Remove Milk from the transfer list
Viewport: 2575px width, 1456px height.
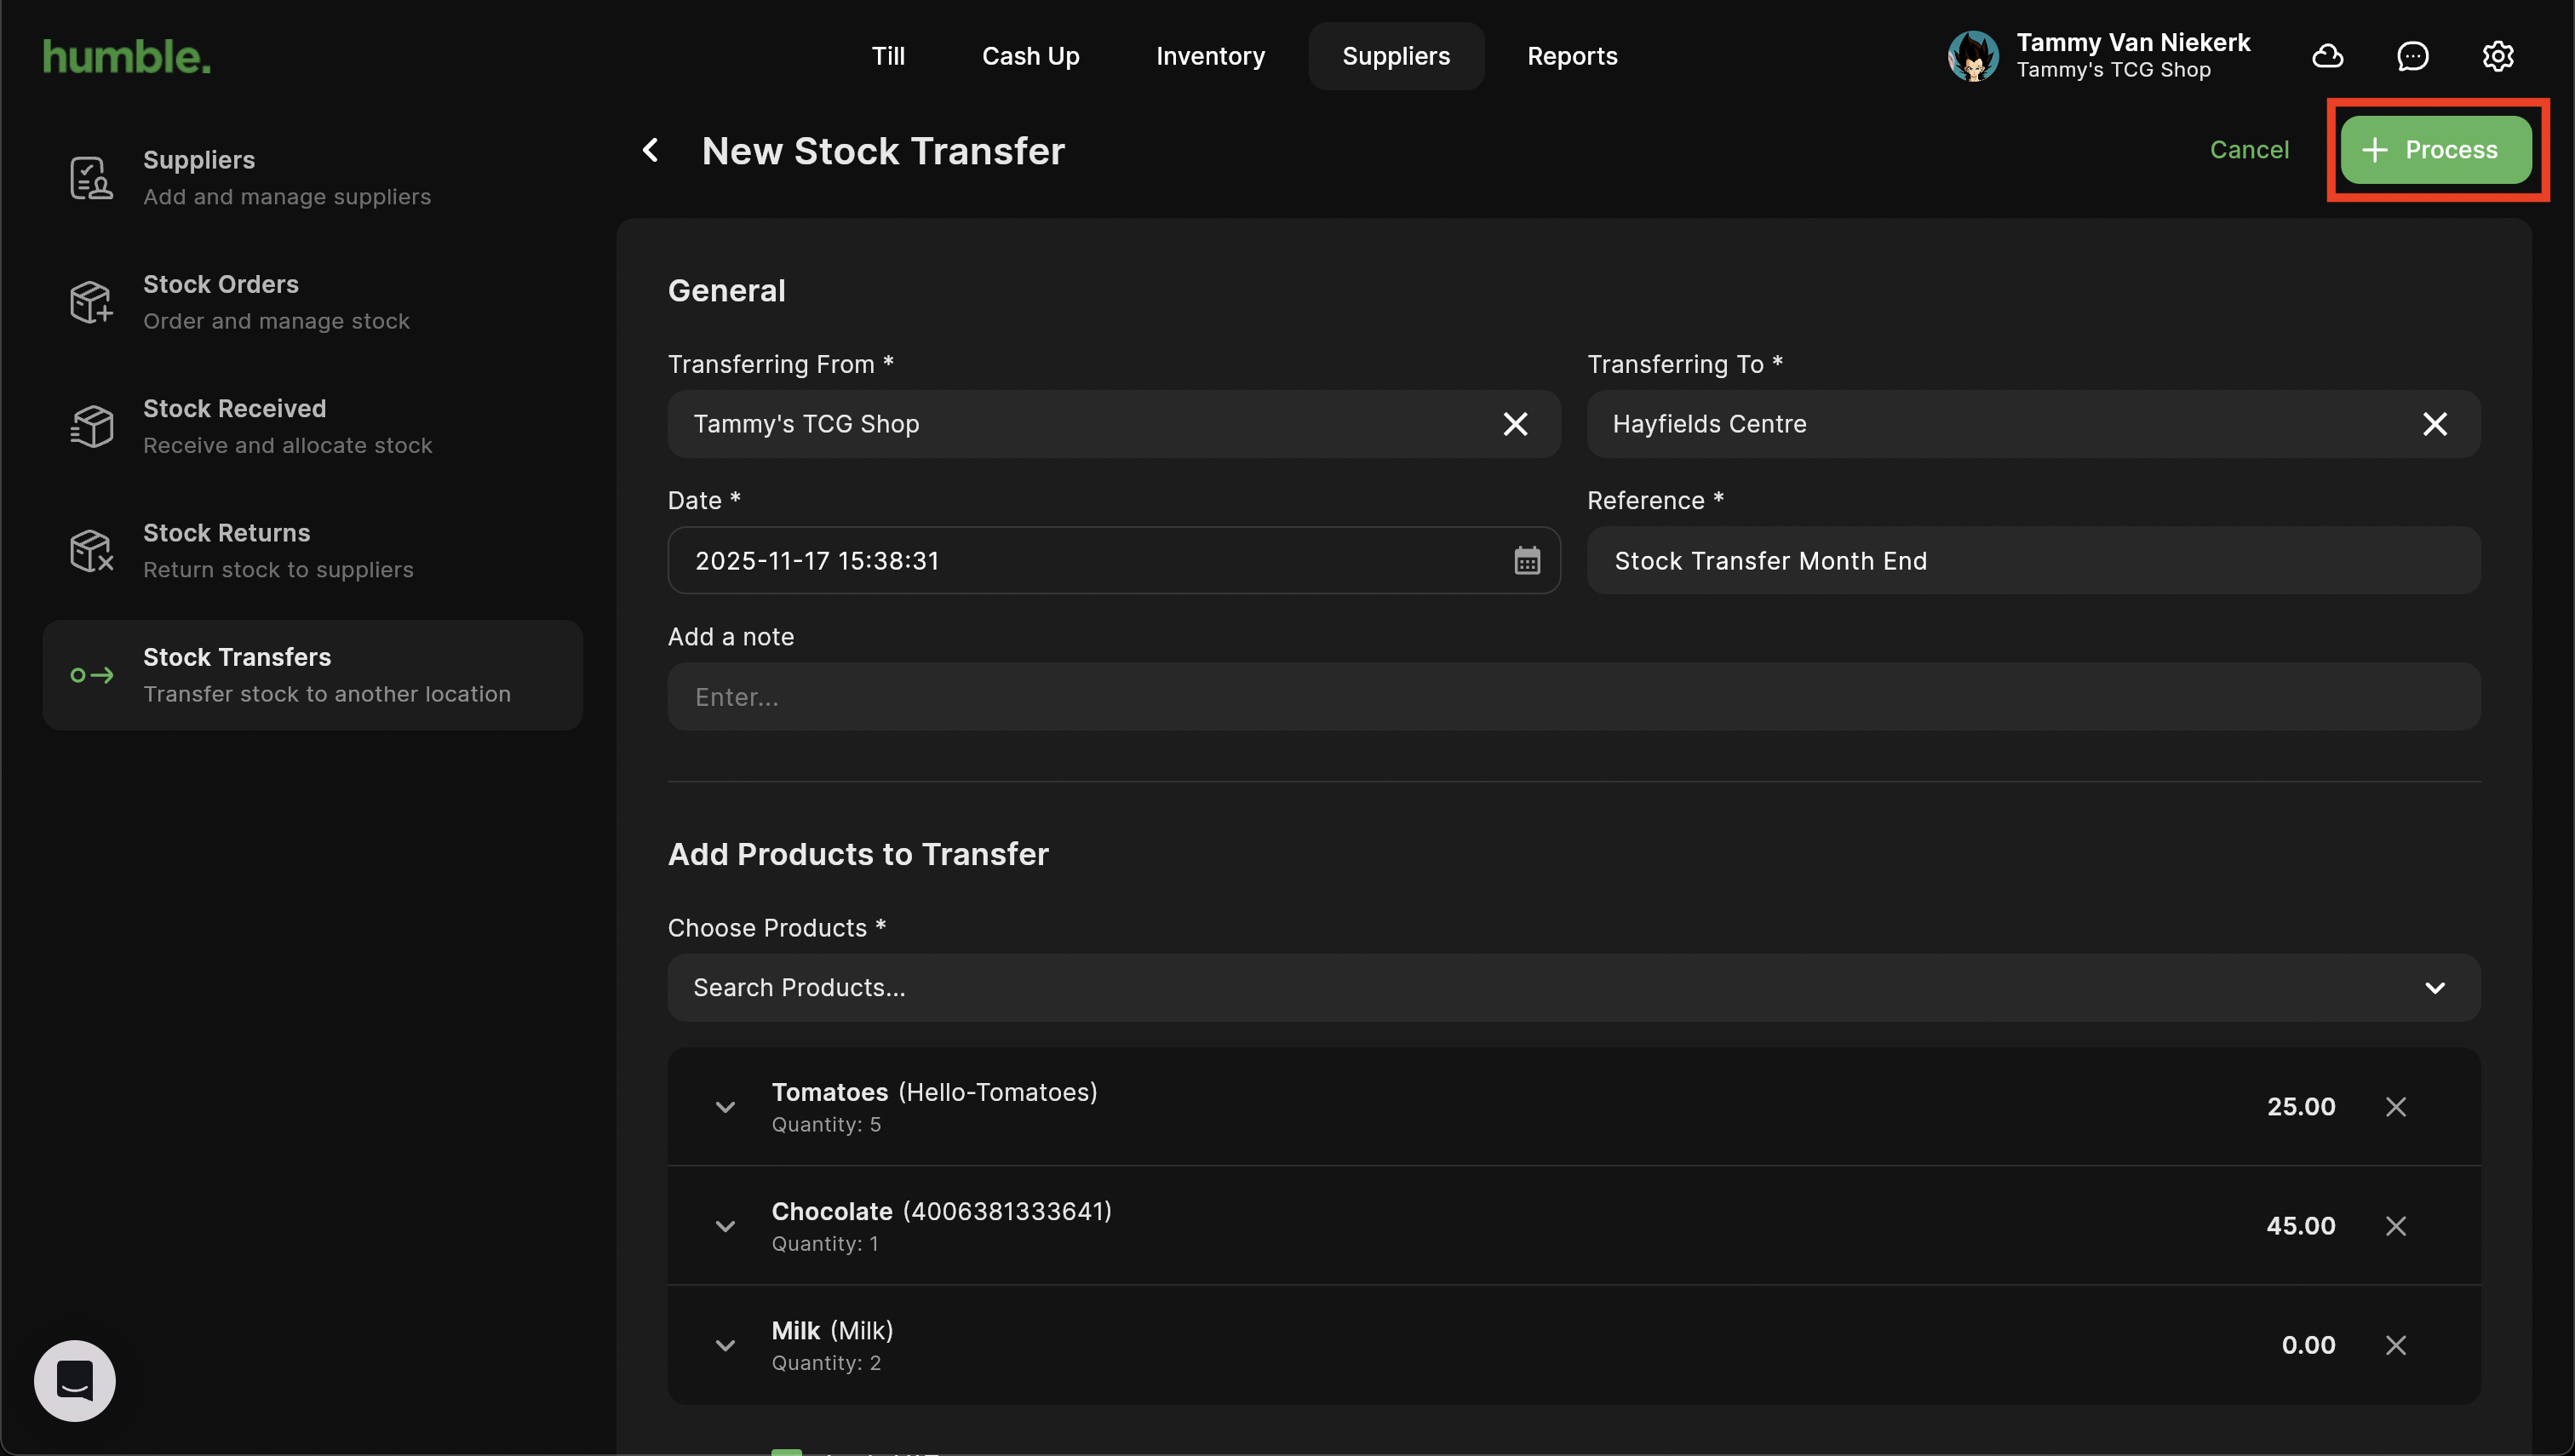coord(2395,1345)
